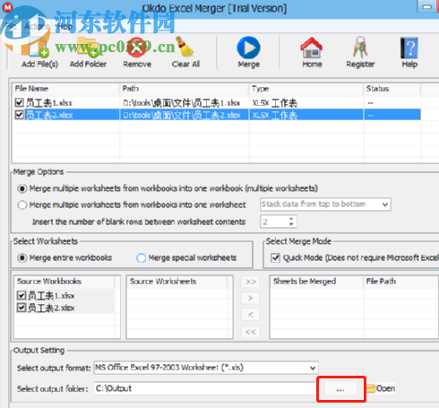Viewport: 439px width, 408px height.
Task: Click the Source Workbooks list header
Action: pos(65,282)
